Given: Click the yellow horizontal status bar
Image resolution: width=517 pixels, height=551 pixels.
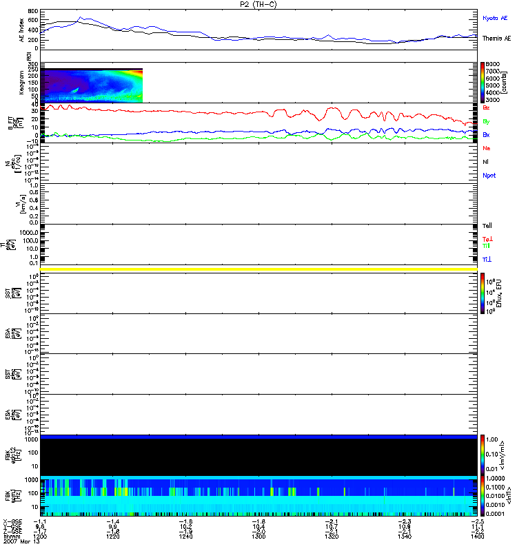Looking at the screenshot, I should coord(258,269).
